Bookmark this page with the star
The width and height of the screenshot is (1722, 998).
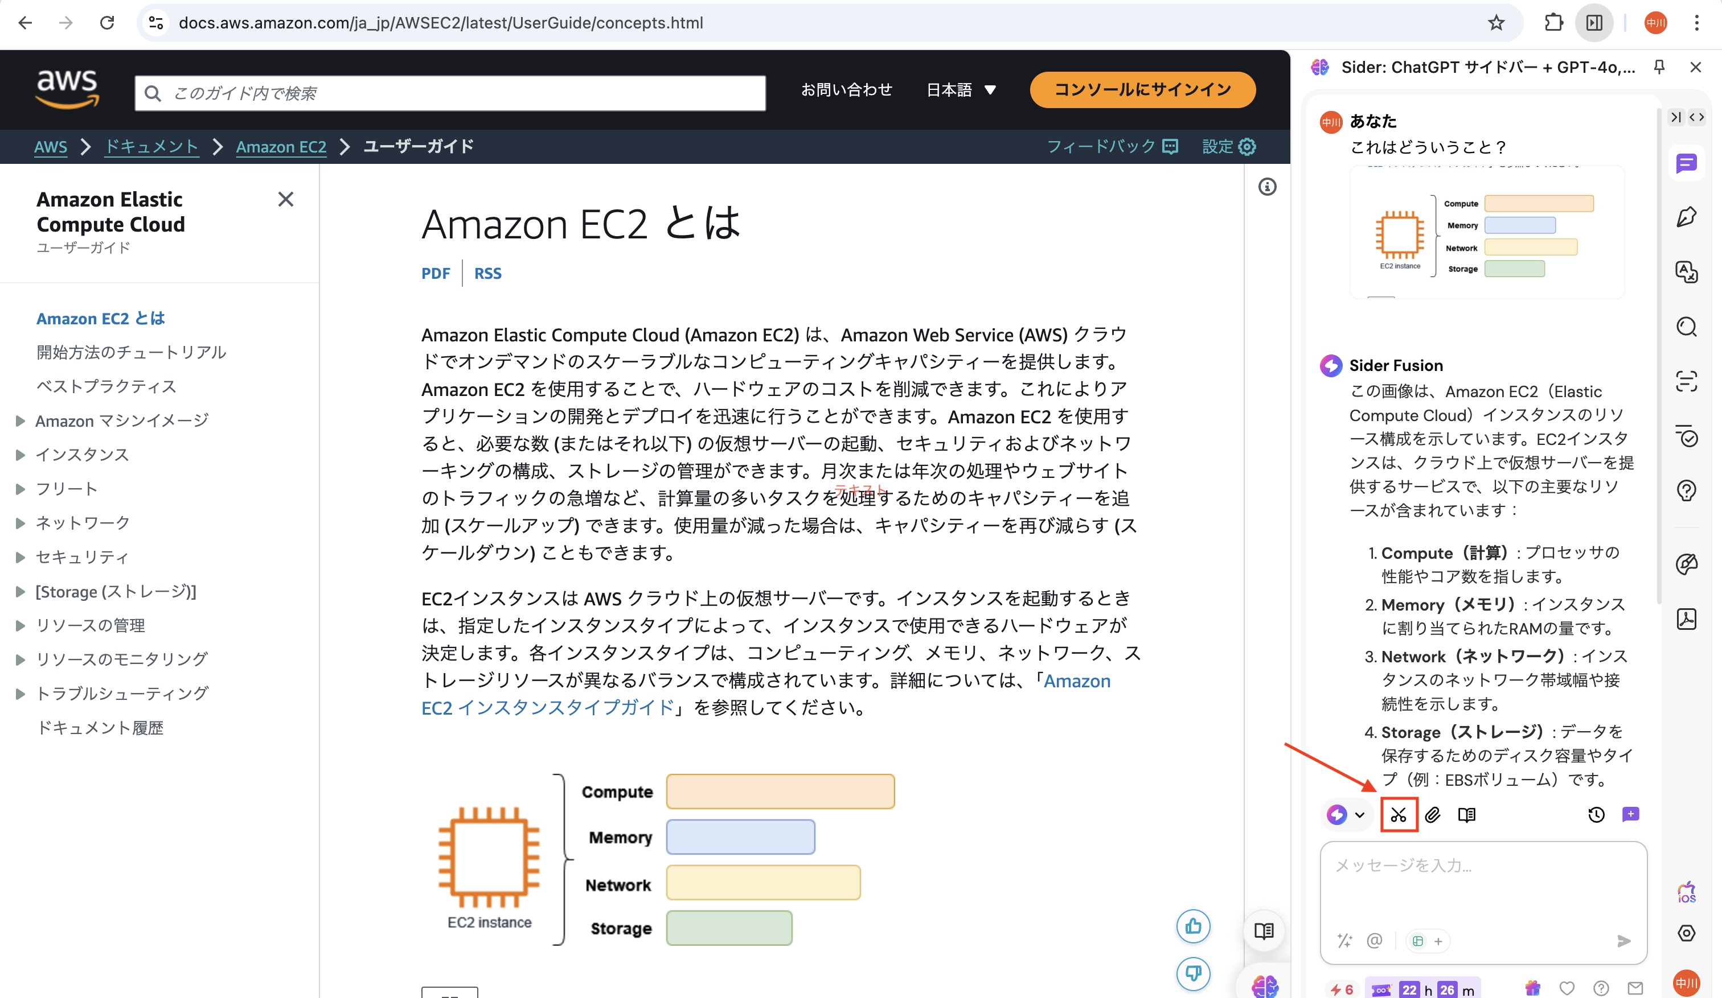click(1496, 23)
